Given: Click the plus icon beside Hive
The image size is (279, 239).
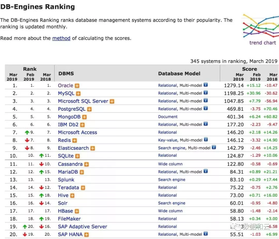Looking at the screenshot, I should pos(72,196).
